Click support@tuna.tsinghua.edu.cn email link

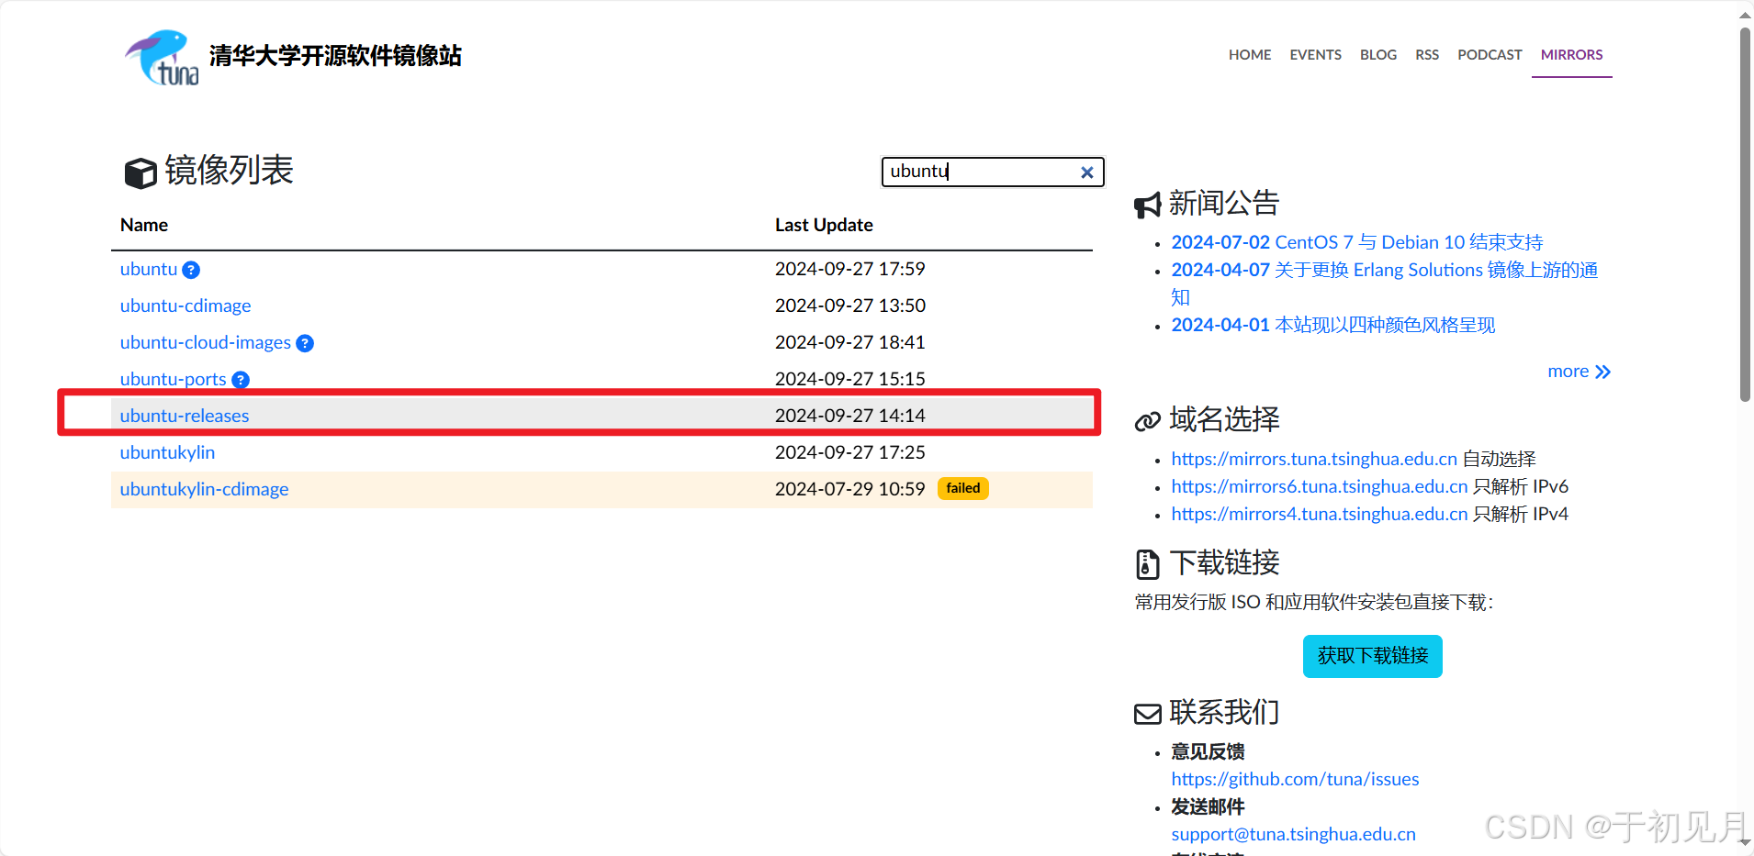coord(1293,834)
